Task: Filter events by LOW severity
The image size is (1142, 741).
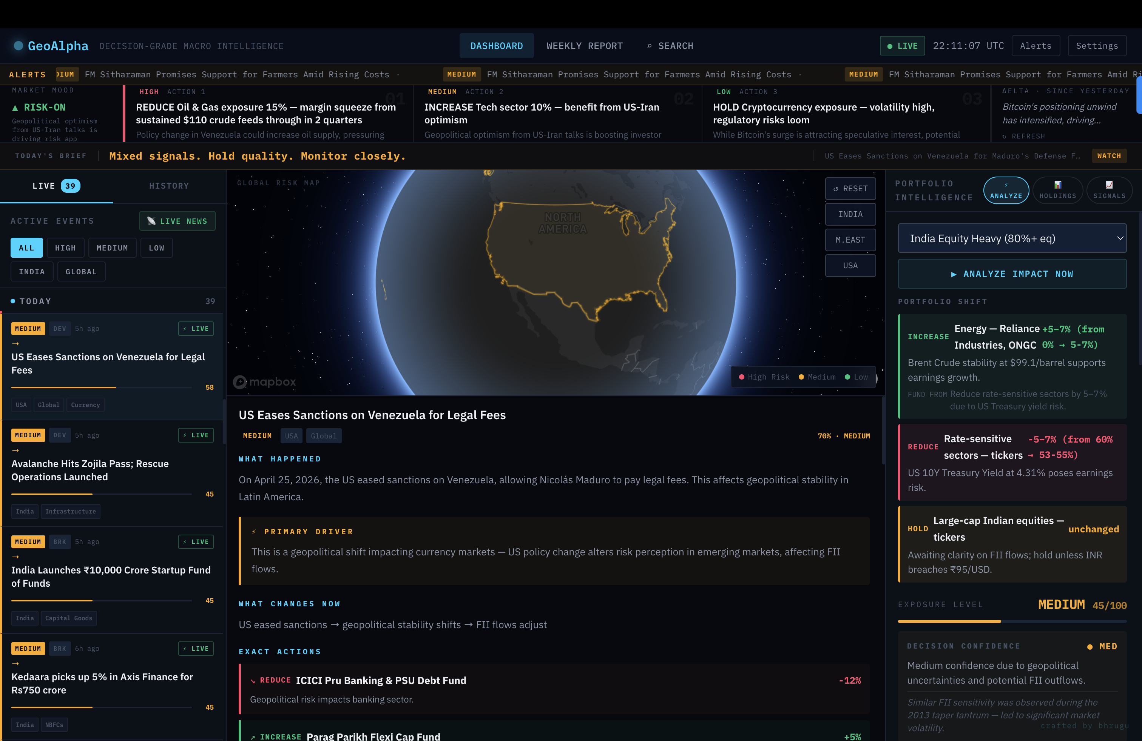Action: pyautogui.click(x=156, y=248)
